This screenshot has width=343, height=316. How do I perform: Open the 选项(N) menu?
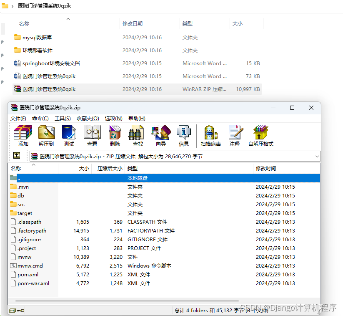point(113,119)
